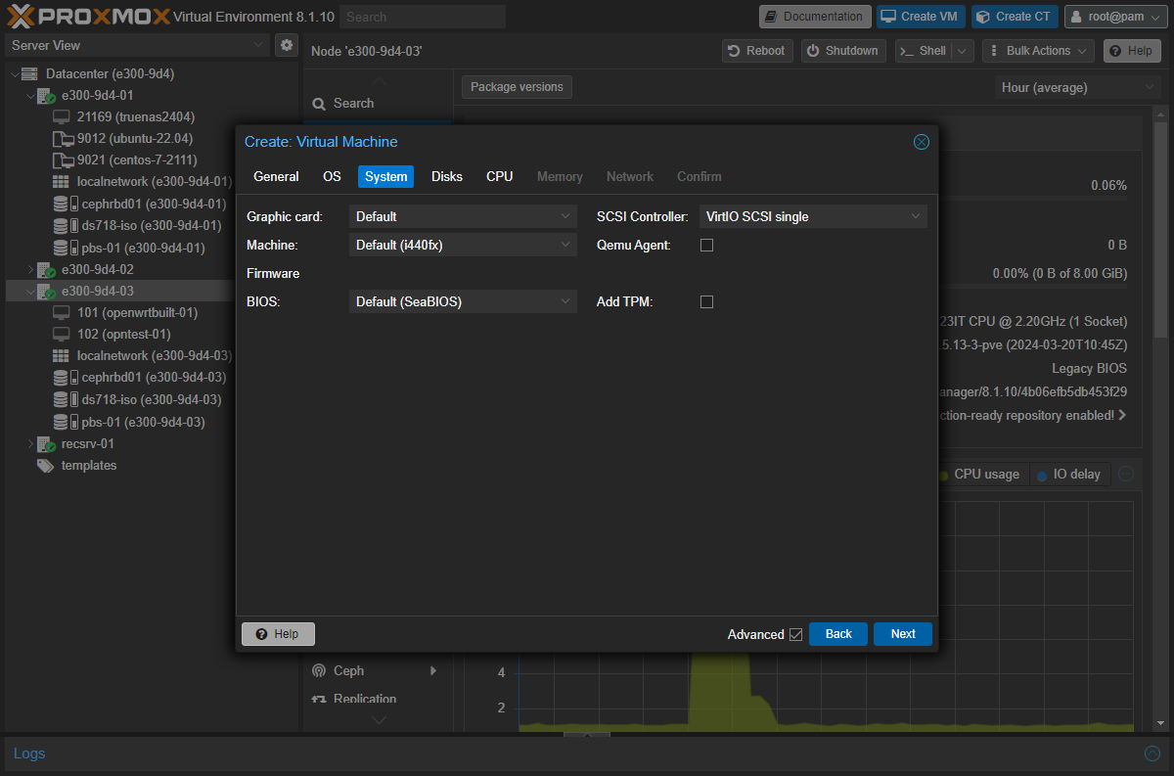Click the Create CT button

tap(1015, 17)
